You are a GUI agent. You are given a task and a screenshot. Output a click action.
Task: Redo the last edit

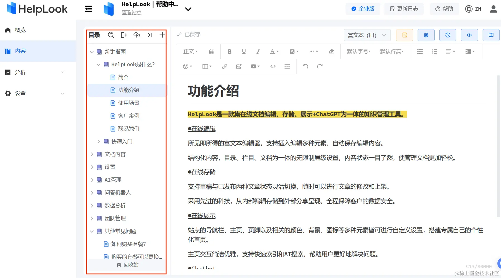coord(320,66)
